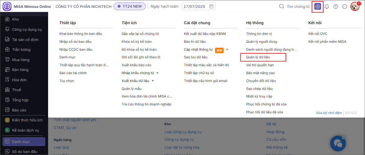Open Quản lý mẫu
The width and height of the screenshot is (365, 155).
pos(131,89)
